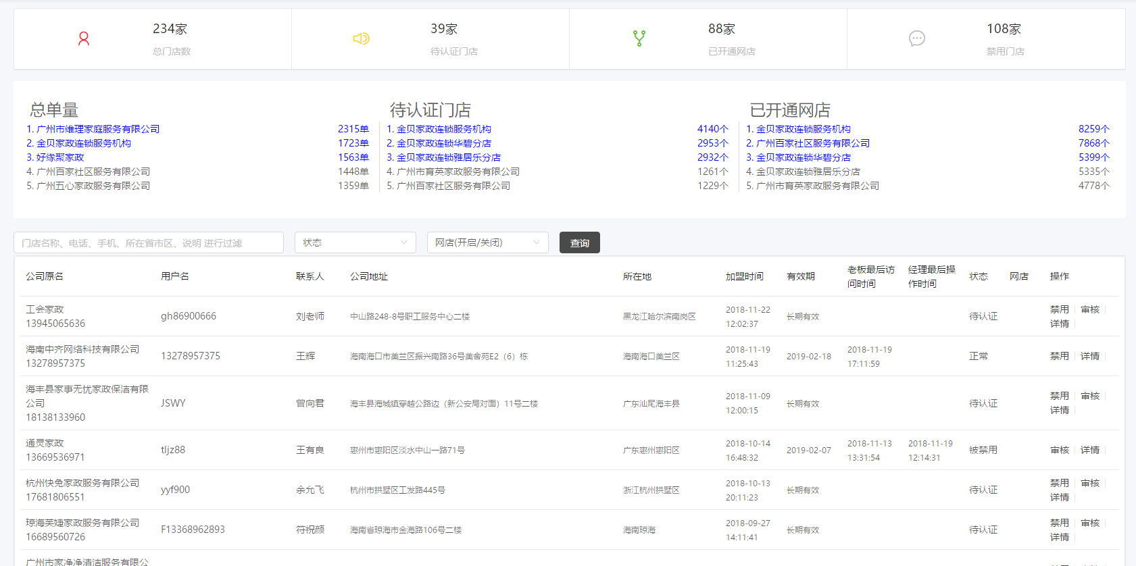1136x566 pixels.
Task: Click the red user icon for 总门店数
Action: 84,38
